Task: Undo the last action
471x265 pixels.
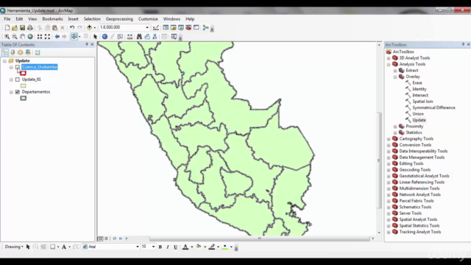Action: (x=72, y=28)
